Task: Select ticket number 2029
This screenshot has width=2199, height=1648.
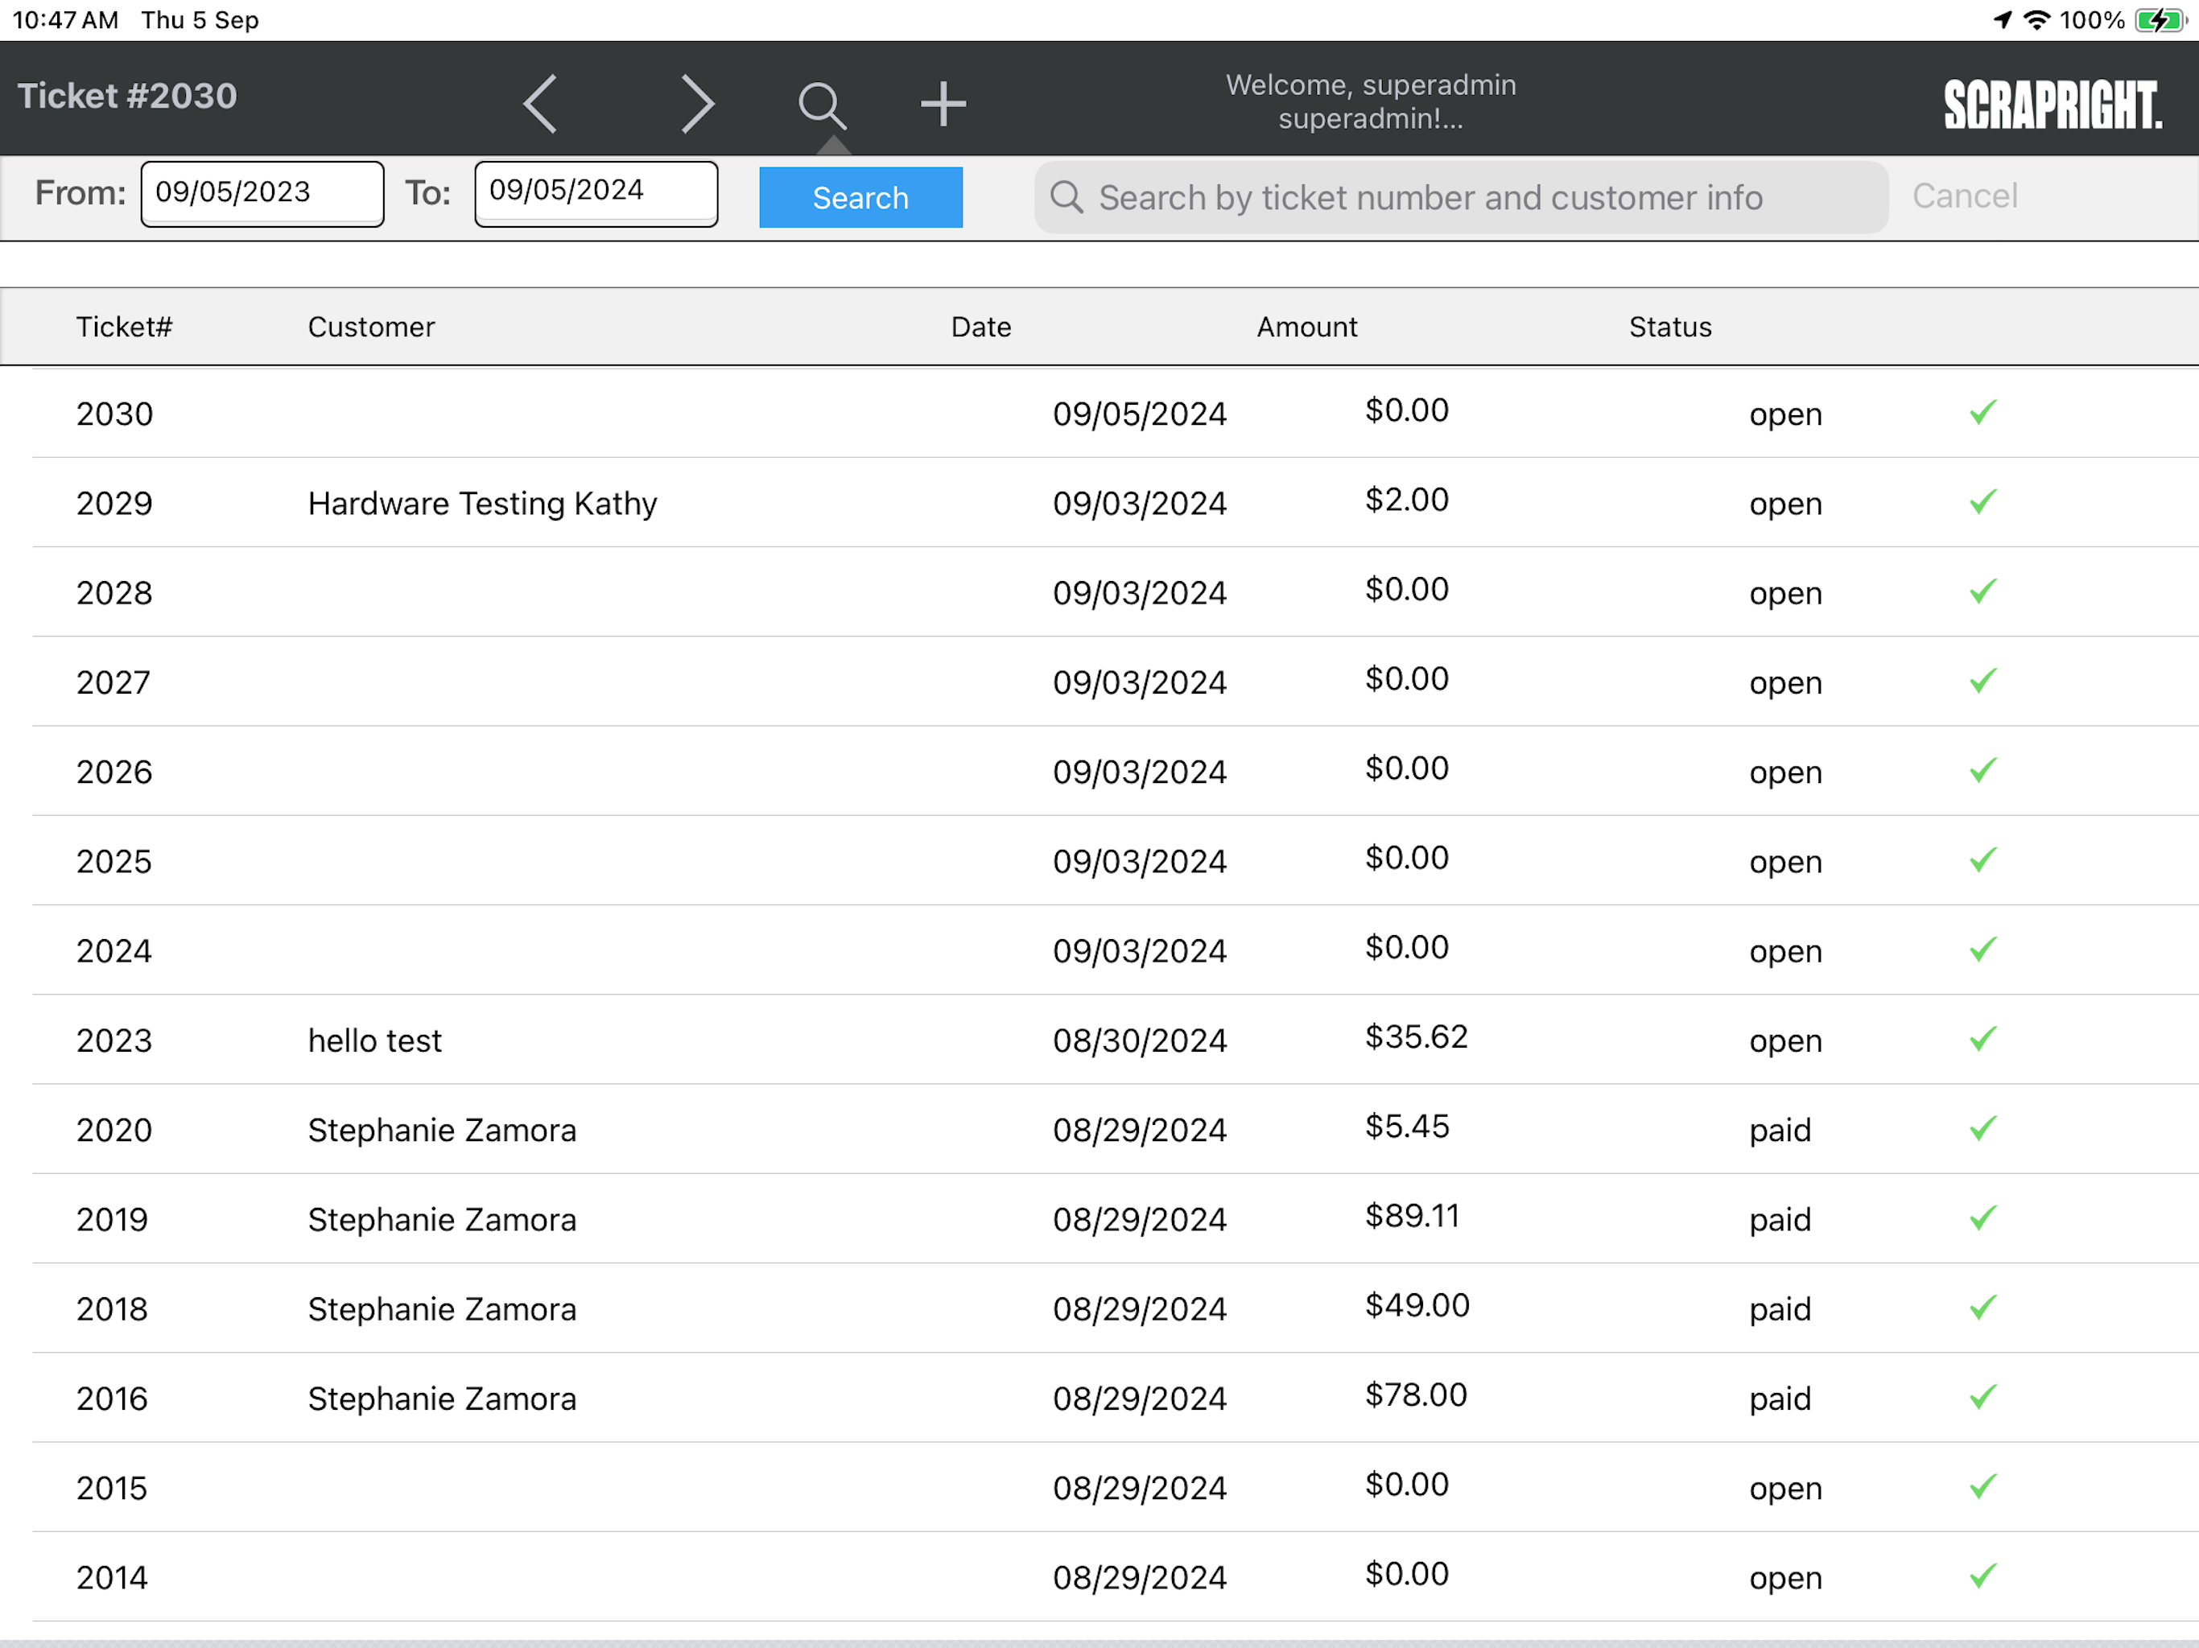Action: (114, 504)
